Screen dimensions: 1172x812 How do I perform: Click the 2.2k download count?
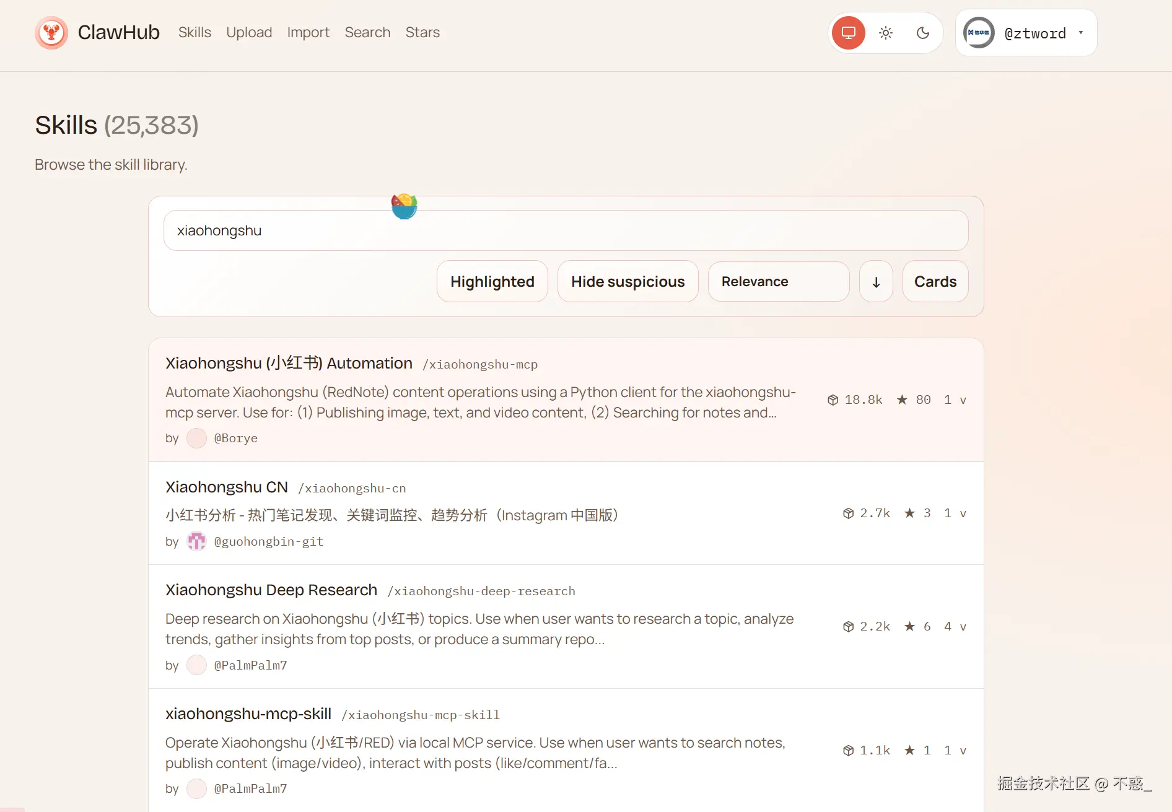[x=875, y=626]
